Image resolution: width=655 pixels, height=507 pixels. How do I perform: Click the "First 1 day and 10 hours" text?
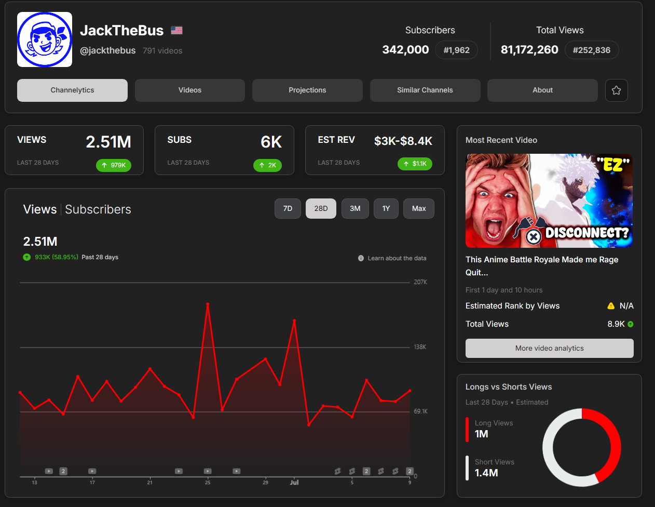[x=504, y=290]
